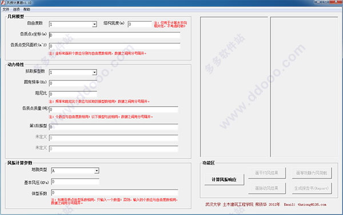Screen dimensions: 343x215
Task: Click the 动力特性 group label
Action: coord(15,64)
